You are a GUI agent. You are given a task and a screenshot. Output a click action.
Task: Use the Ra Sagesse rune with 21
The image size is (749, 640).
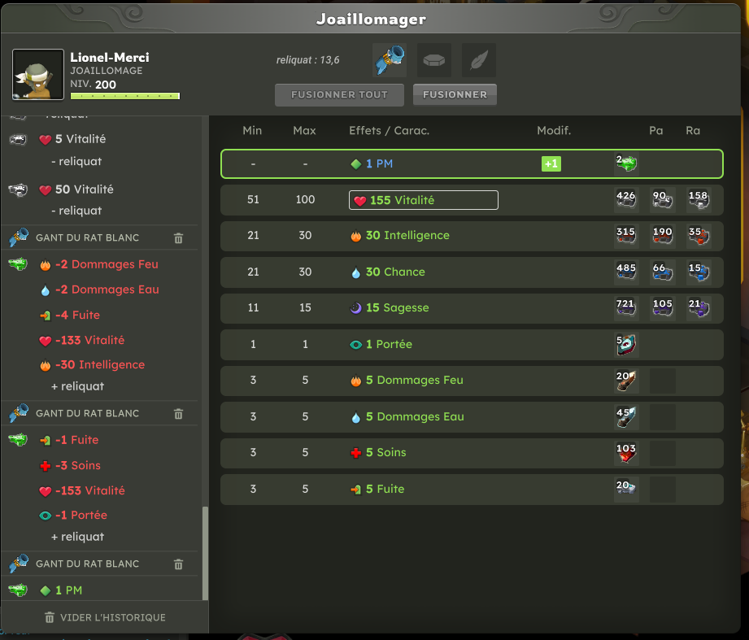point(699,307)
